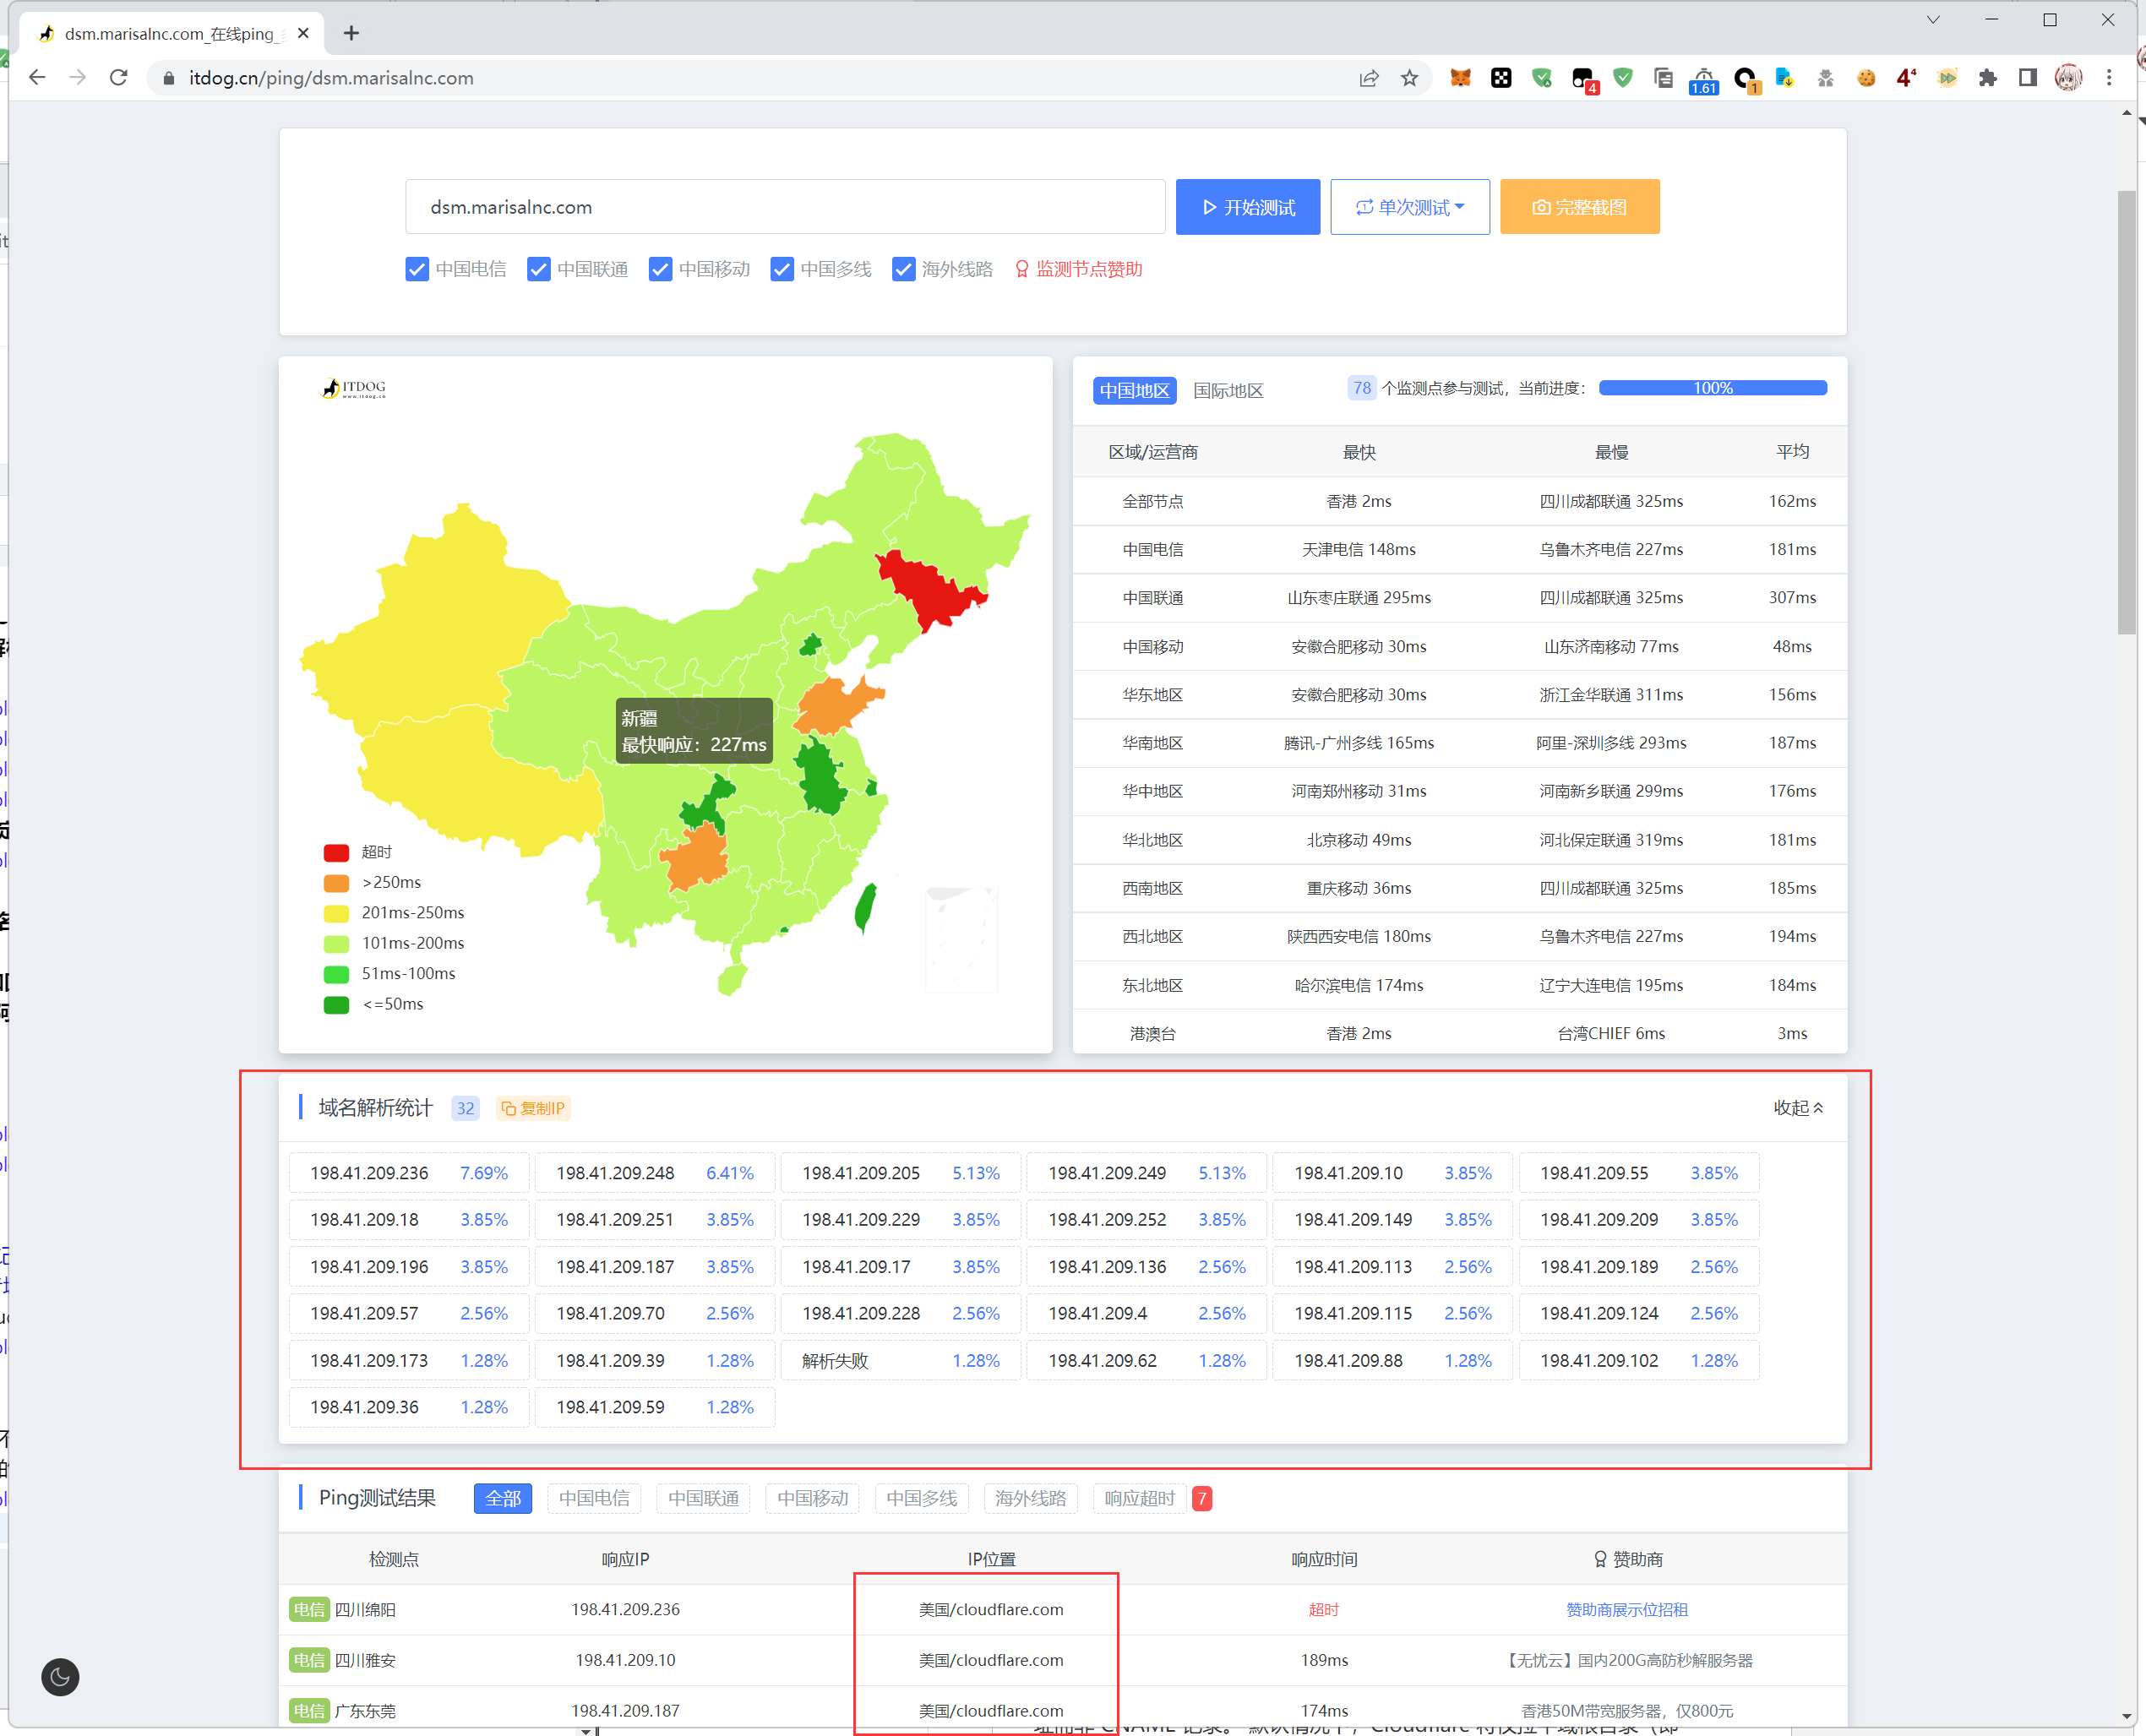Show 响应超时 results

click(x=1139, y=1498)
